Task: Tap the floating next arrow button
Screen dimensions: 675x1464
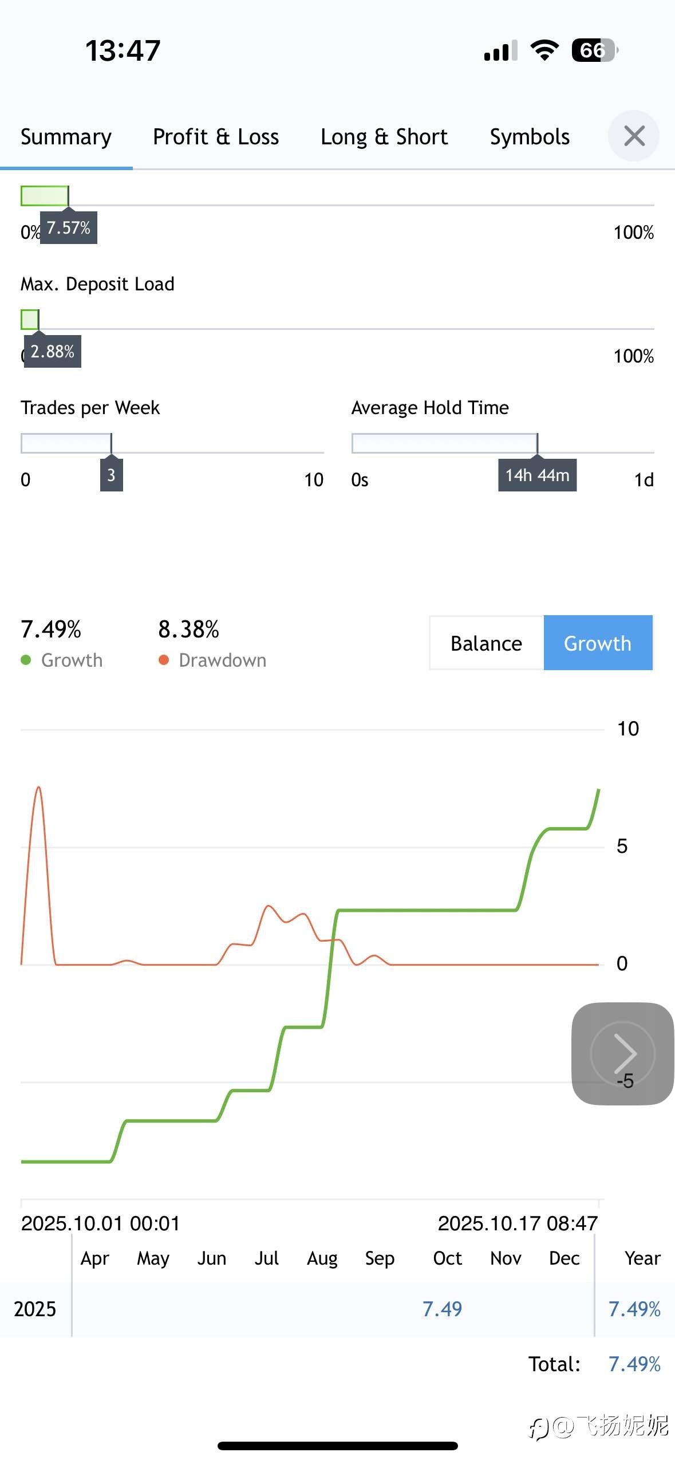Action: click(x=623, y=1053)
